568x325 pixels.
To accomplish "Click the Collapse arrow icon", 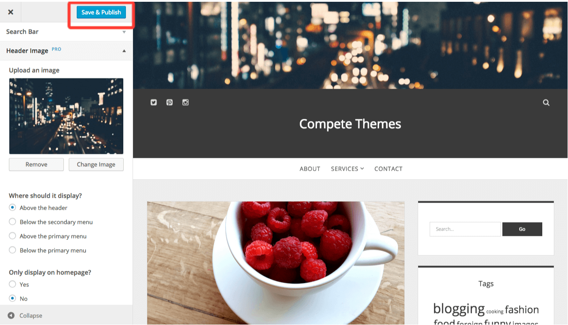I will [x=11, y=316].
